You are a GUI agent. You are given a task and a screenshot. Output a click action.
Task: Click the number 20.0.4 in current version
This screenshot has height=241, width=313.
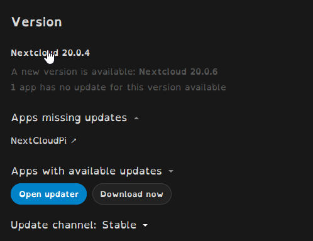pyautogui.click(x=76, y=53)
